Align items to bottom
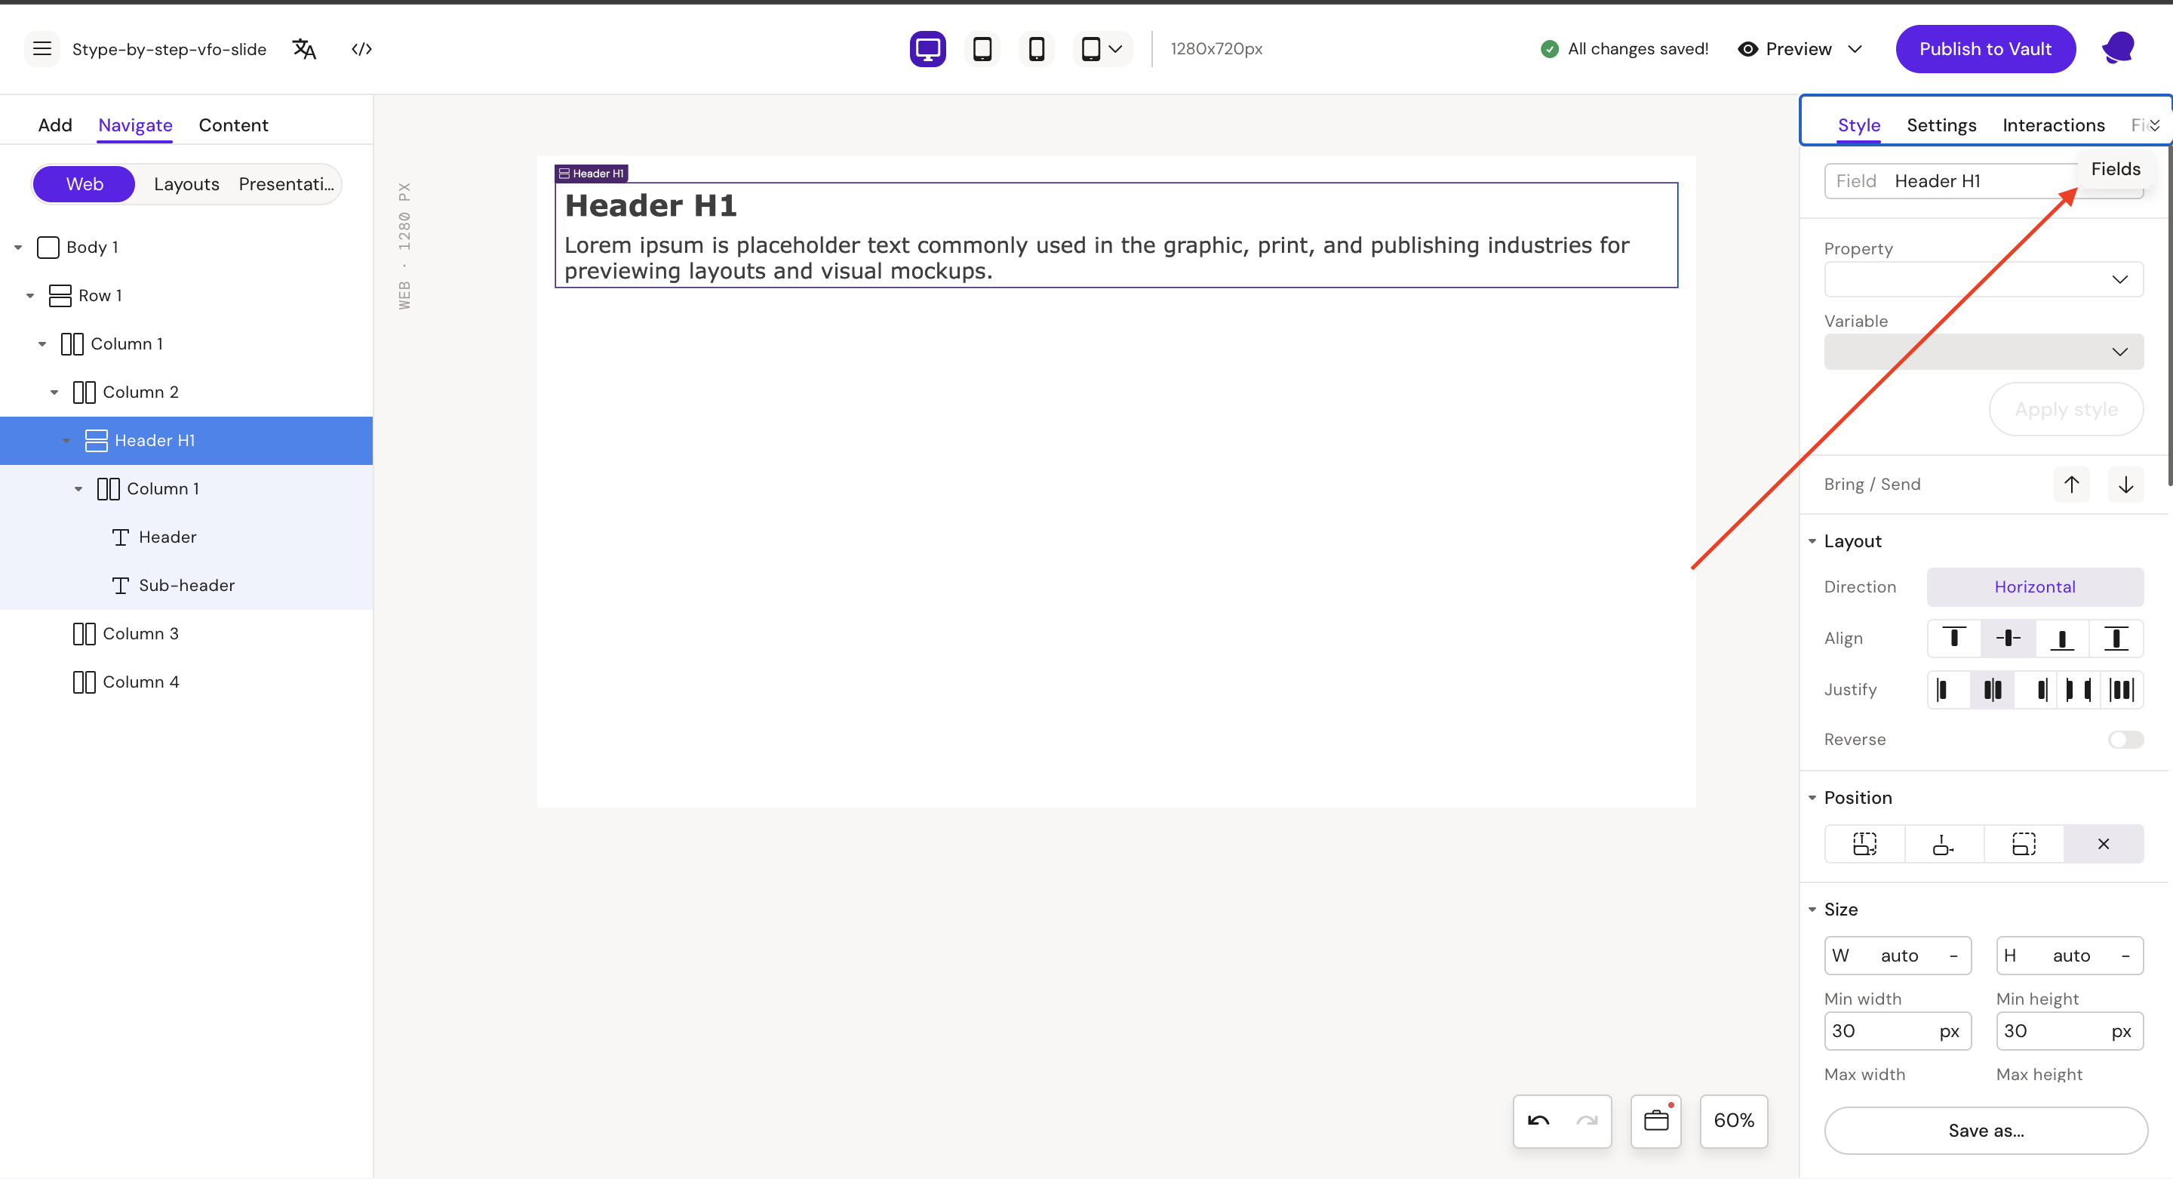This screenshot has height=1179, width=2173. click(2061, 639)
